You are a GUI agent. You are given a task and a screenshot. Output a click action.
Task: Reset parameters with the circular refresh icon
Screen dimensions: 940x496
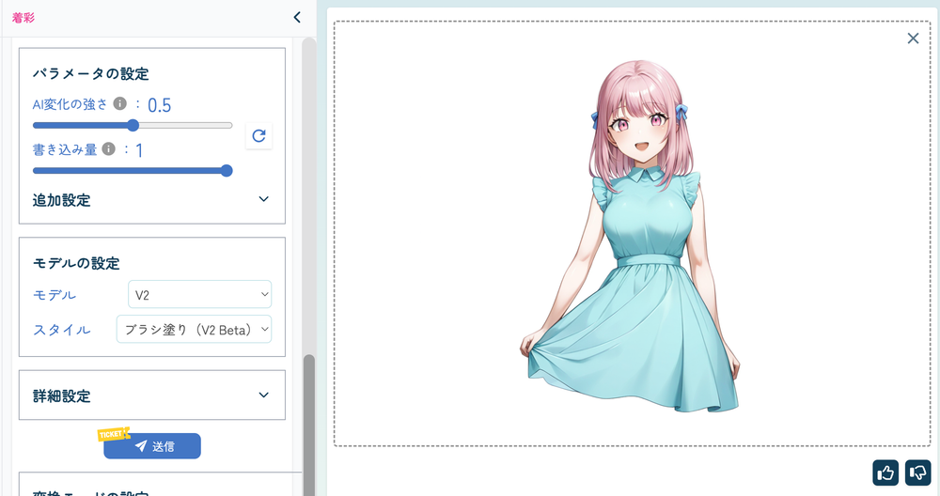pos(258,135)
